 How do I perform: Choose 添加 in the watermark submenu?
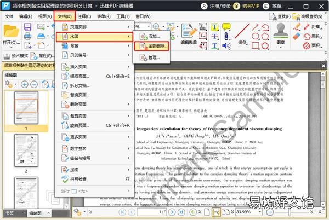pyautogui.click(x=151, y=37)
